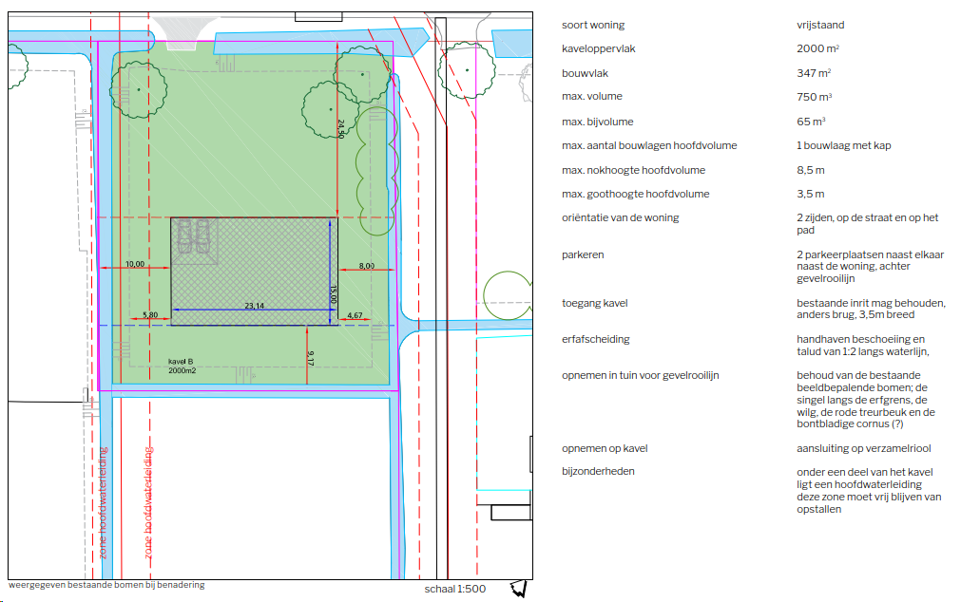The height and width of the screenshot is (602, 961).
Task: Click the parked cars symbol in building area
Action: coord(194,236)
